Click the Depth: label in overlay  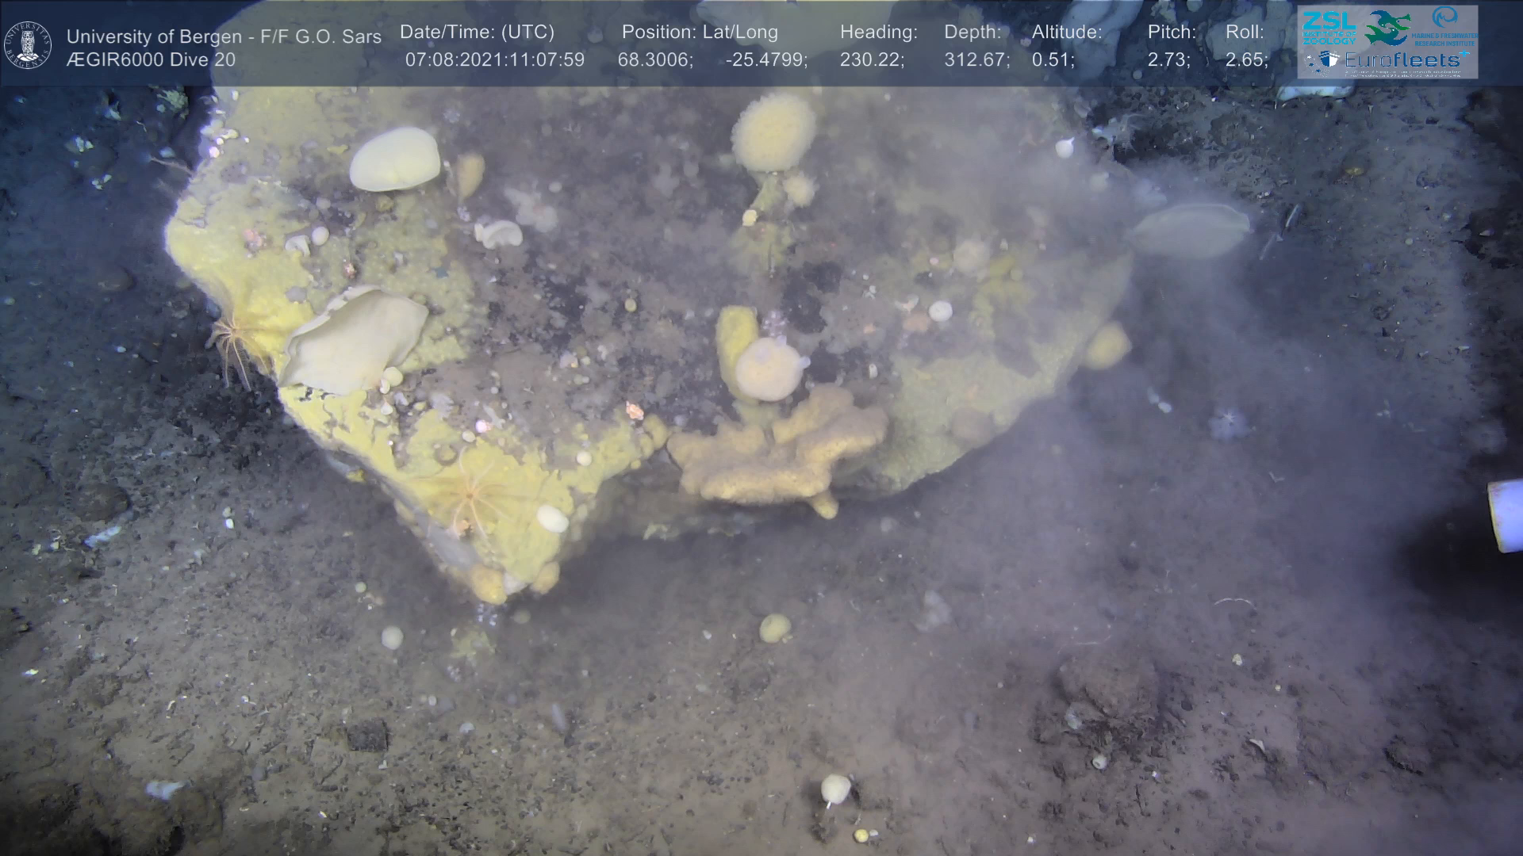click(972, 32)
